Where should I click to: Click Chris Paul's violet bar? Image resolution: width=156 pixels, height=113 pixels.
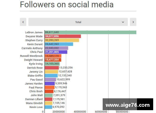(x=56, y=52)
